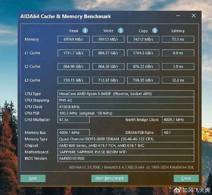Click the AIDA64 v7.35.7000 version text

point(131,167)
